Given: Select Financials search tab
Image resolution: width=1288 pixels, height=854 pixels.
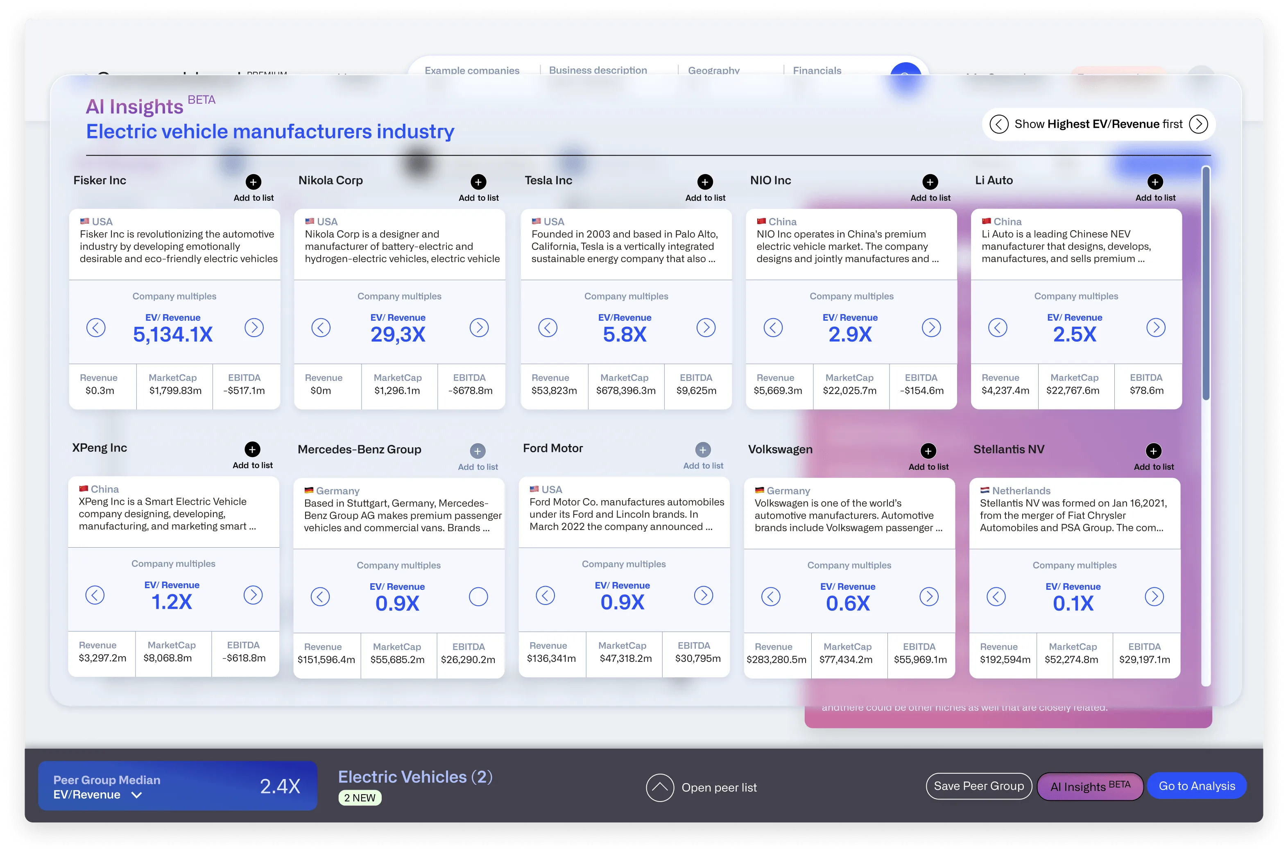Looking at the screenshot, I should [x=816, y=70].
